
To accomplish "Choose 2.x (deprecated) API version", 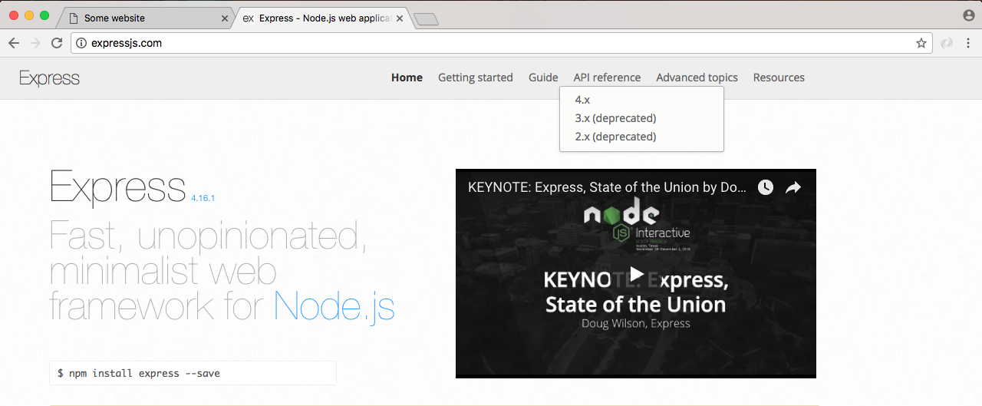I will click(x=615, y=137).
